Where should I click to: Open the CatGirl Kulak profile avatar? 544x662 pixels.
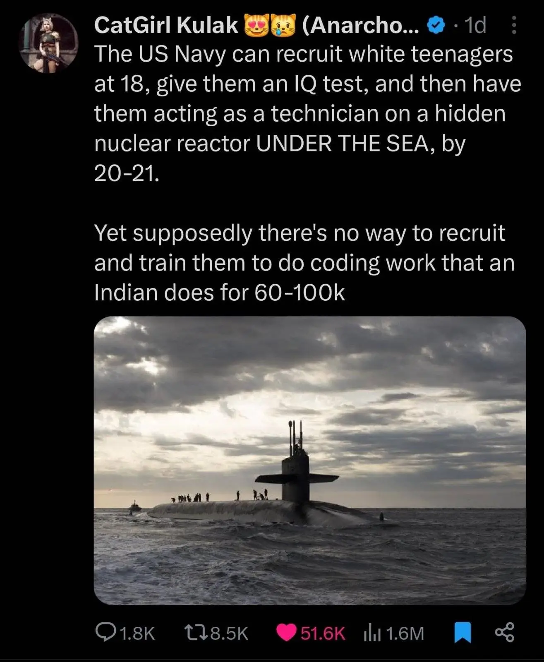[49, 43]
